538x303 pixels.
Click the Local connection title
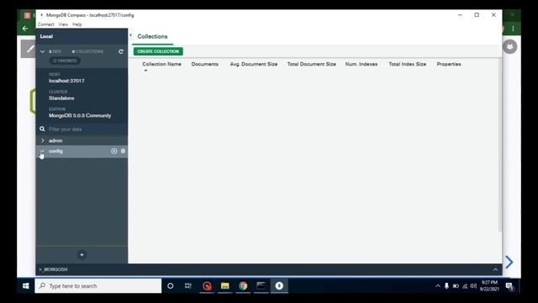click(46, 36)
